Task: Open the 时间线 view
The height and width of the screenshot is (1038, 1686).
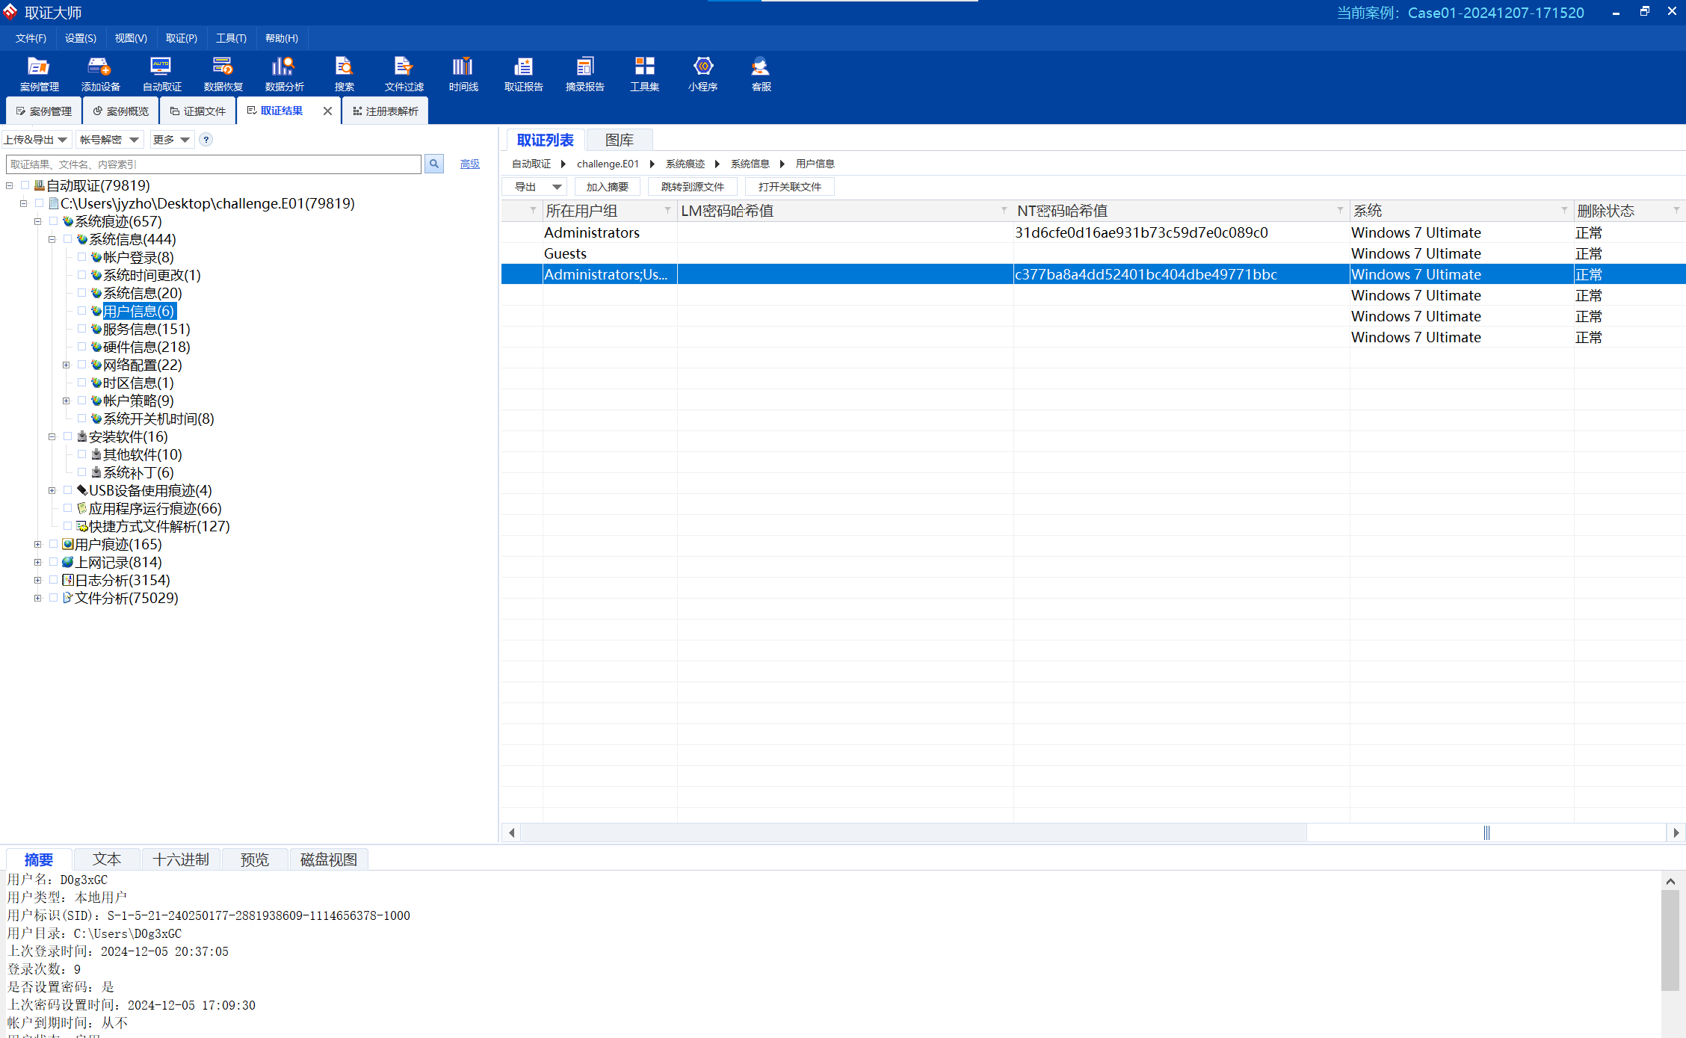Action: (463, 74)
